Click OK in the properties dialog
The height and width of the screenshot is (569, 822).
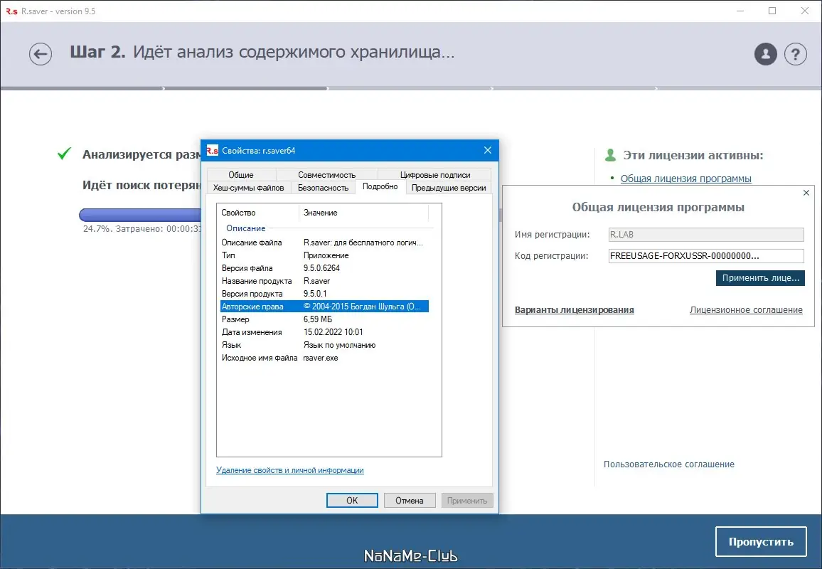pos(352,500)
